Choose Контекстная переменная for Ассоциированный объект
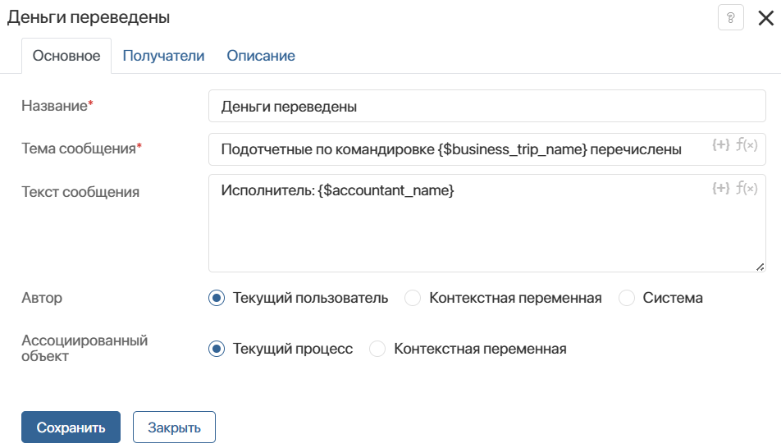The image size is (781, 448). pos(377,349)
